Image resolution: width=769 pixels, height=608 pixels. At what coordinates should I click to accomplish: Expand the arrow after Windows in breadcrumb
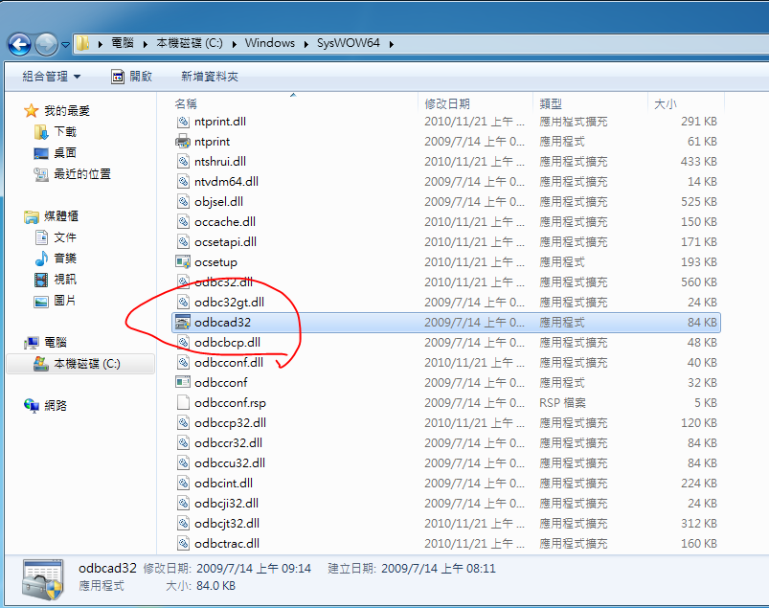(306, 44)
